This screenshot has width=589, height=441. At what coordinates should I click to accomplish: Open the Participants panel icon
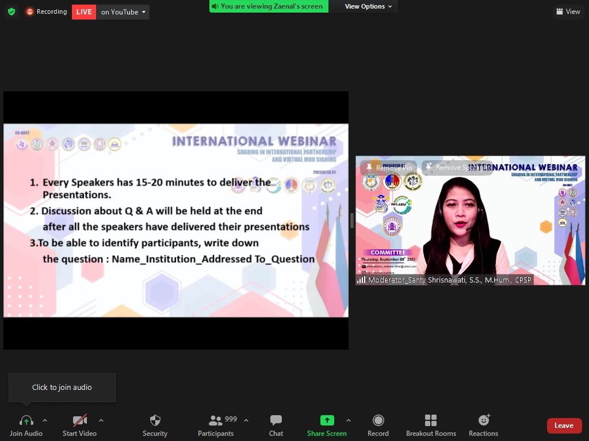(215, 420)
